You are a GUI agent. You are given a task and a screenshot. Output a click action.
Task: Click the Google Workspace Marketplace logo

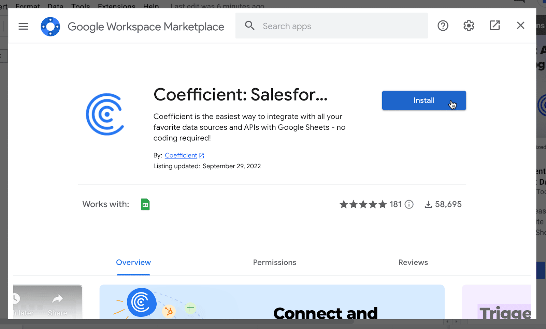50,26
